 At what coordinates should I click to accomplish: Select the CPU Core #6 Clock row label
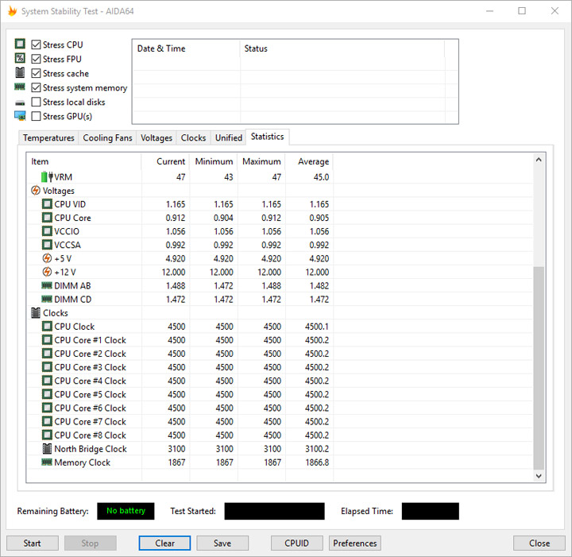pos(90,408)
